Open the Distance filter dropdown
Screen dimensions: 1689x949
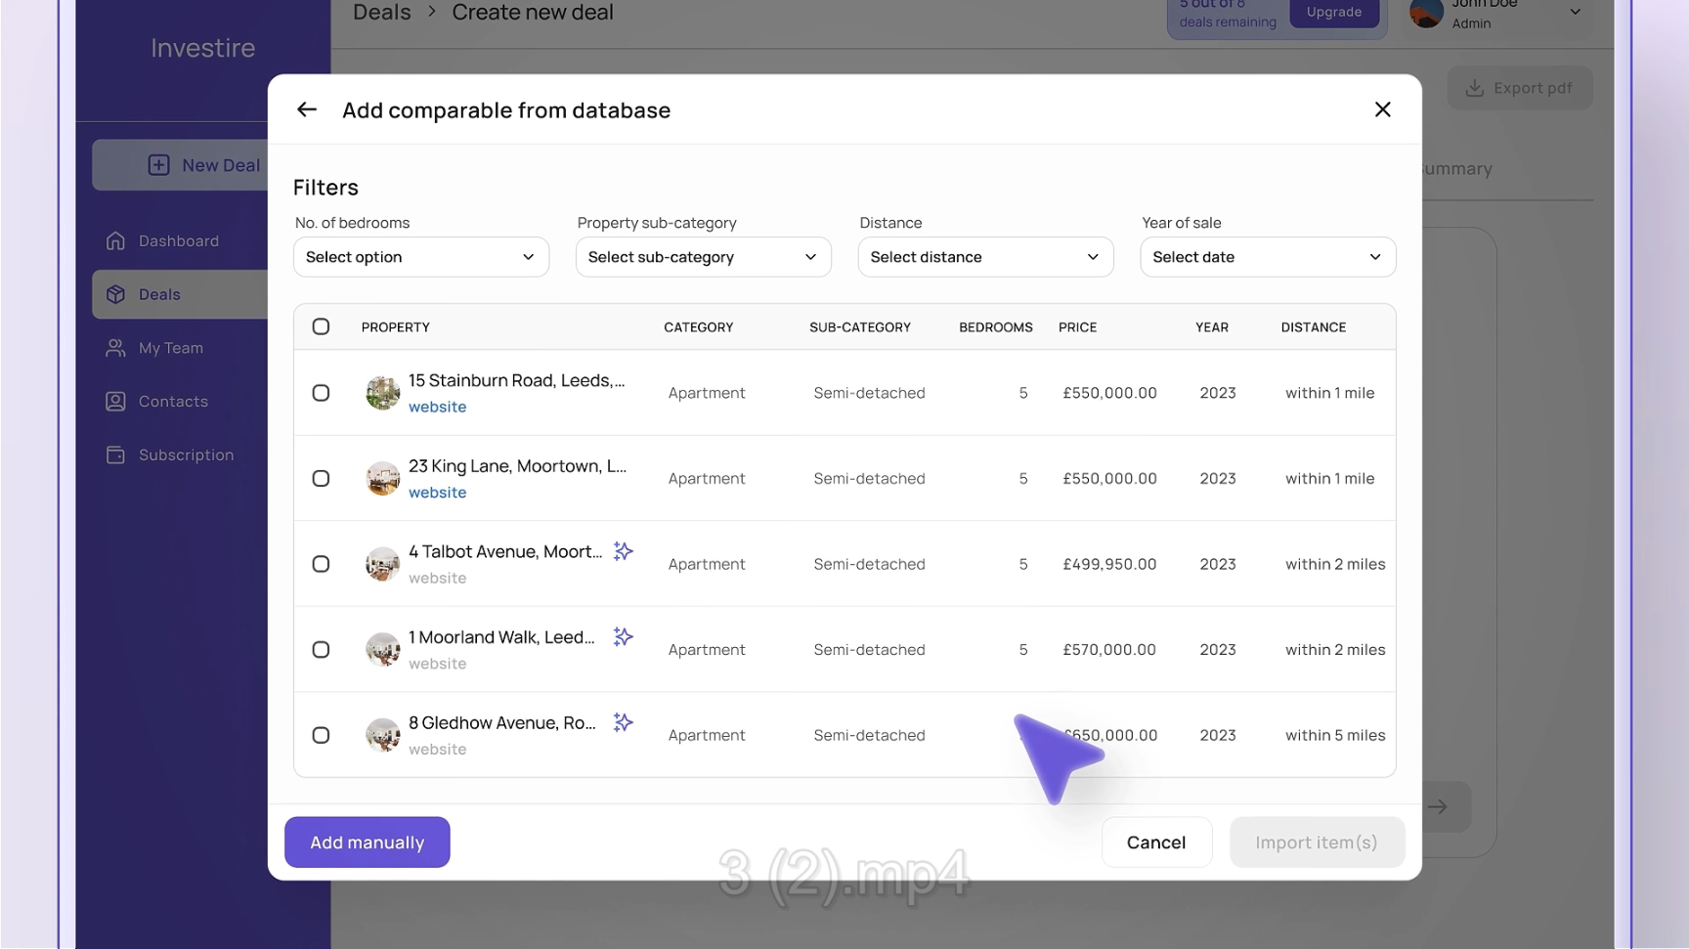click(x=984, y=257)
